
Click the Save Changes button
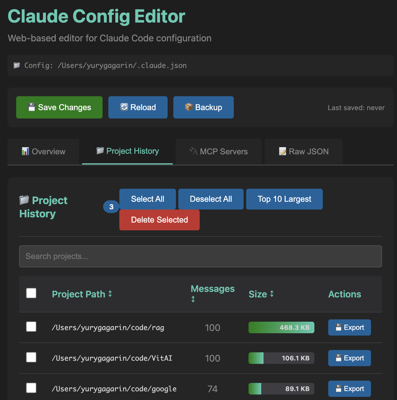pyautogui.click(x=59, y=107)
